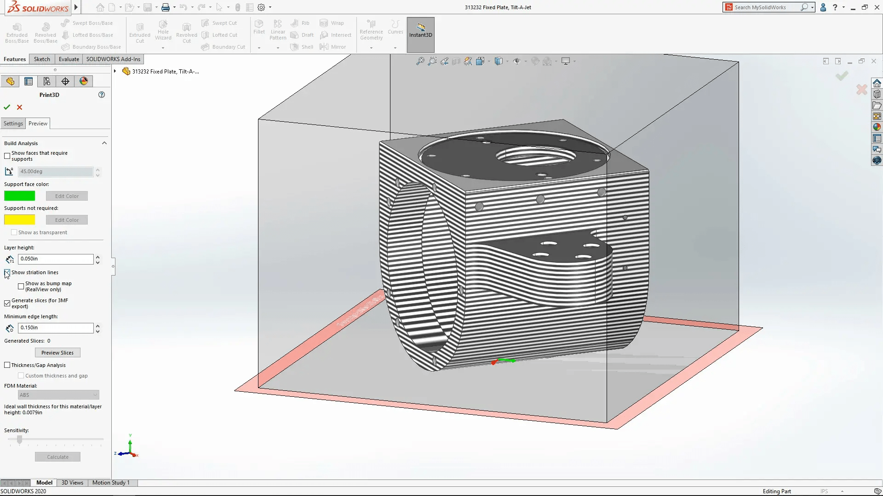Screen dimensions: 883x496
Task: Switch to the SOLIDWORKS Add-Ins tab
Action: pos(113,59)
